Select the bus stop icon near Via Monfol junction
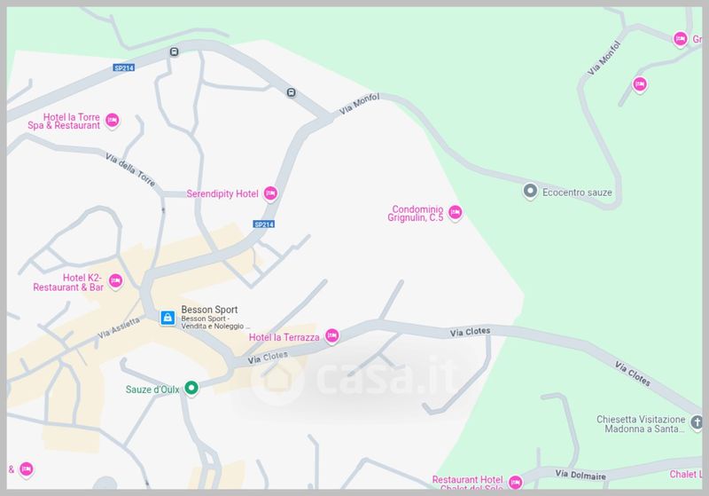This screenshot has height=496, width=709. click(292, 92)
